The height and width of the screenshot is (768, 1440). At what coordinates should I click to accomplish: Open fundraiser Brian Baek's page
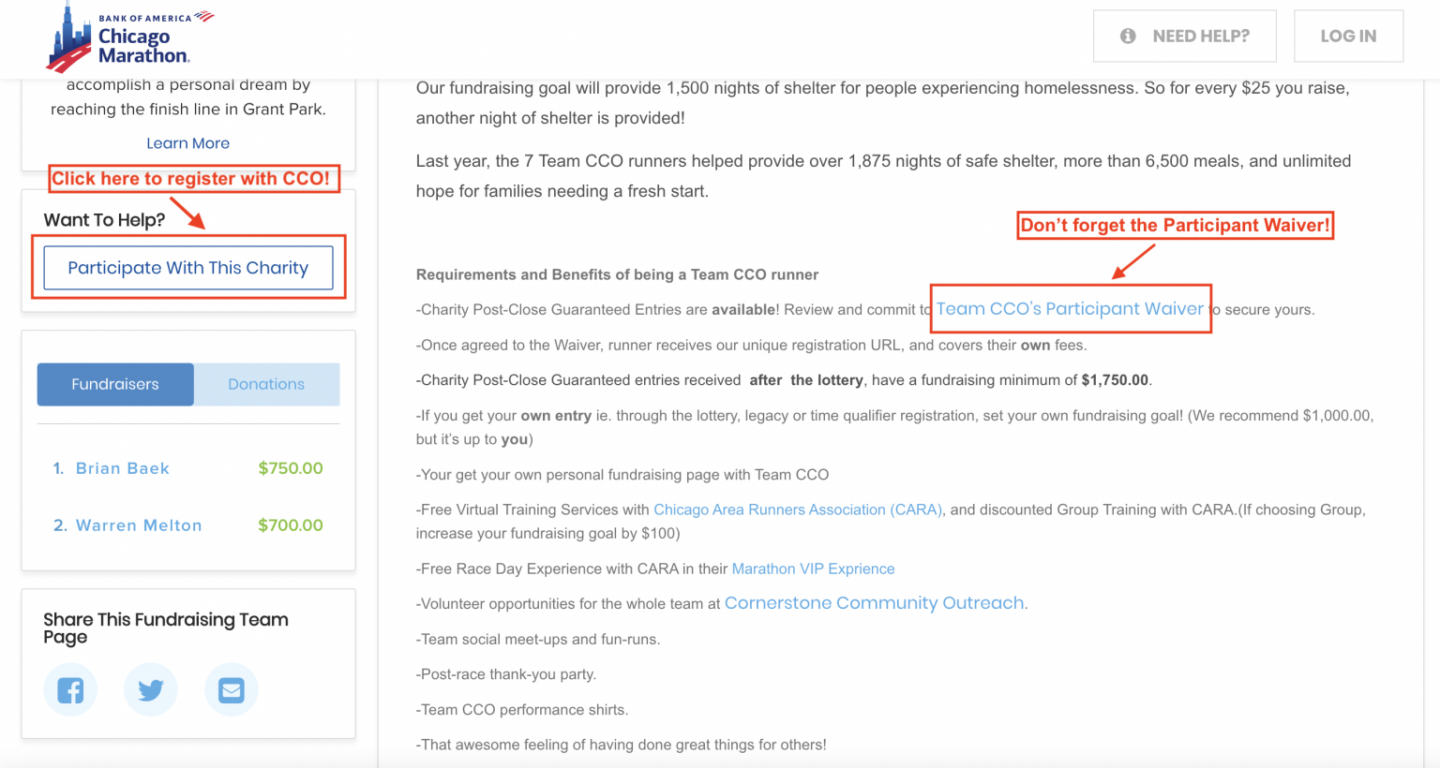123,468
